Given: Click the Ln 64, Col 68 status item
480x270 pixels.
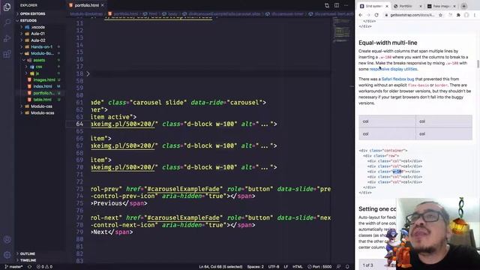Looking at the screenshot, I should tap(220, 267).
